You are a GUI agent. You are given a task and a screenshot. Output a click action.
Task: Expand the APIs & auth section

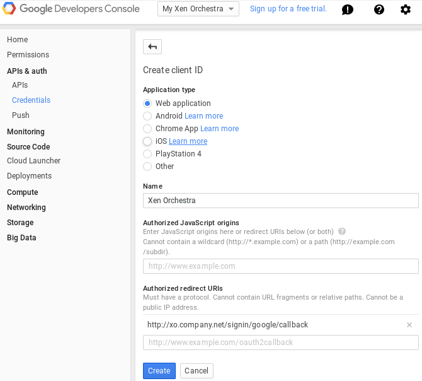point(27,71)
